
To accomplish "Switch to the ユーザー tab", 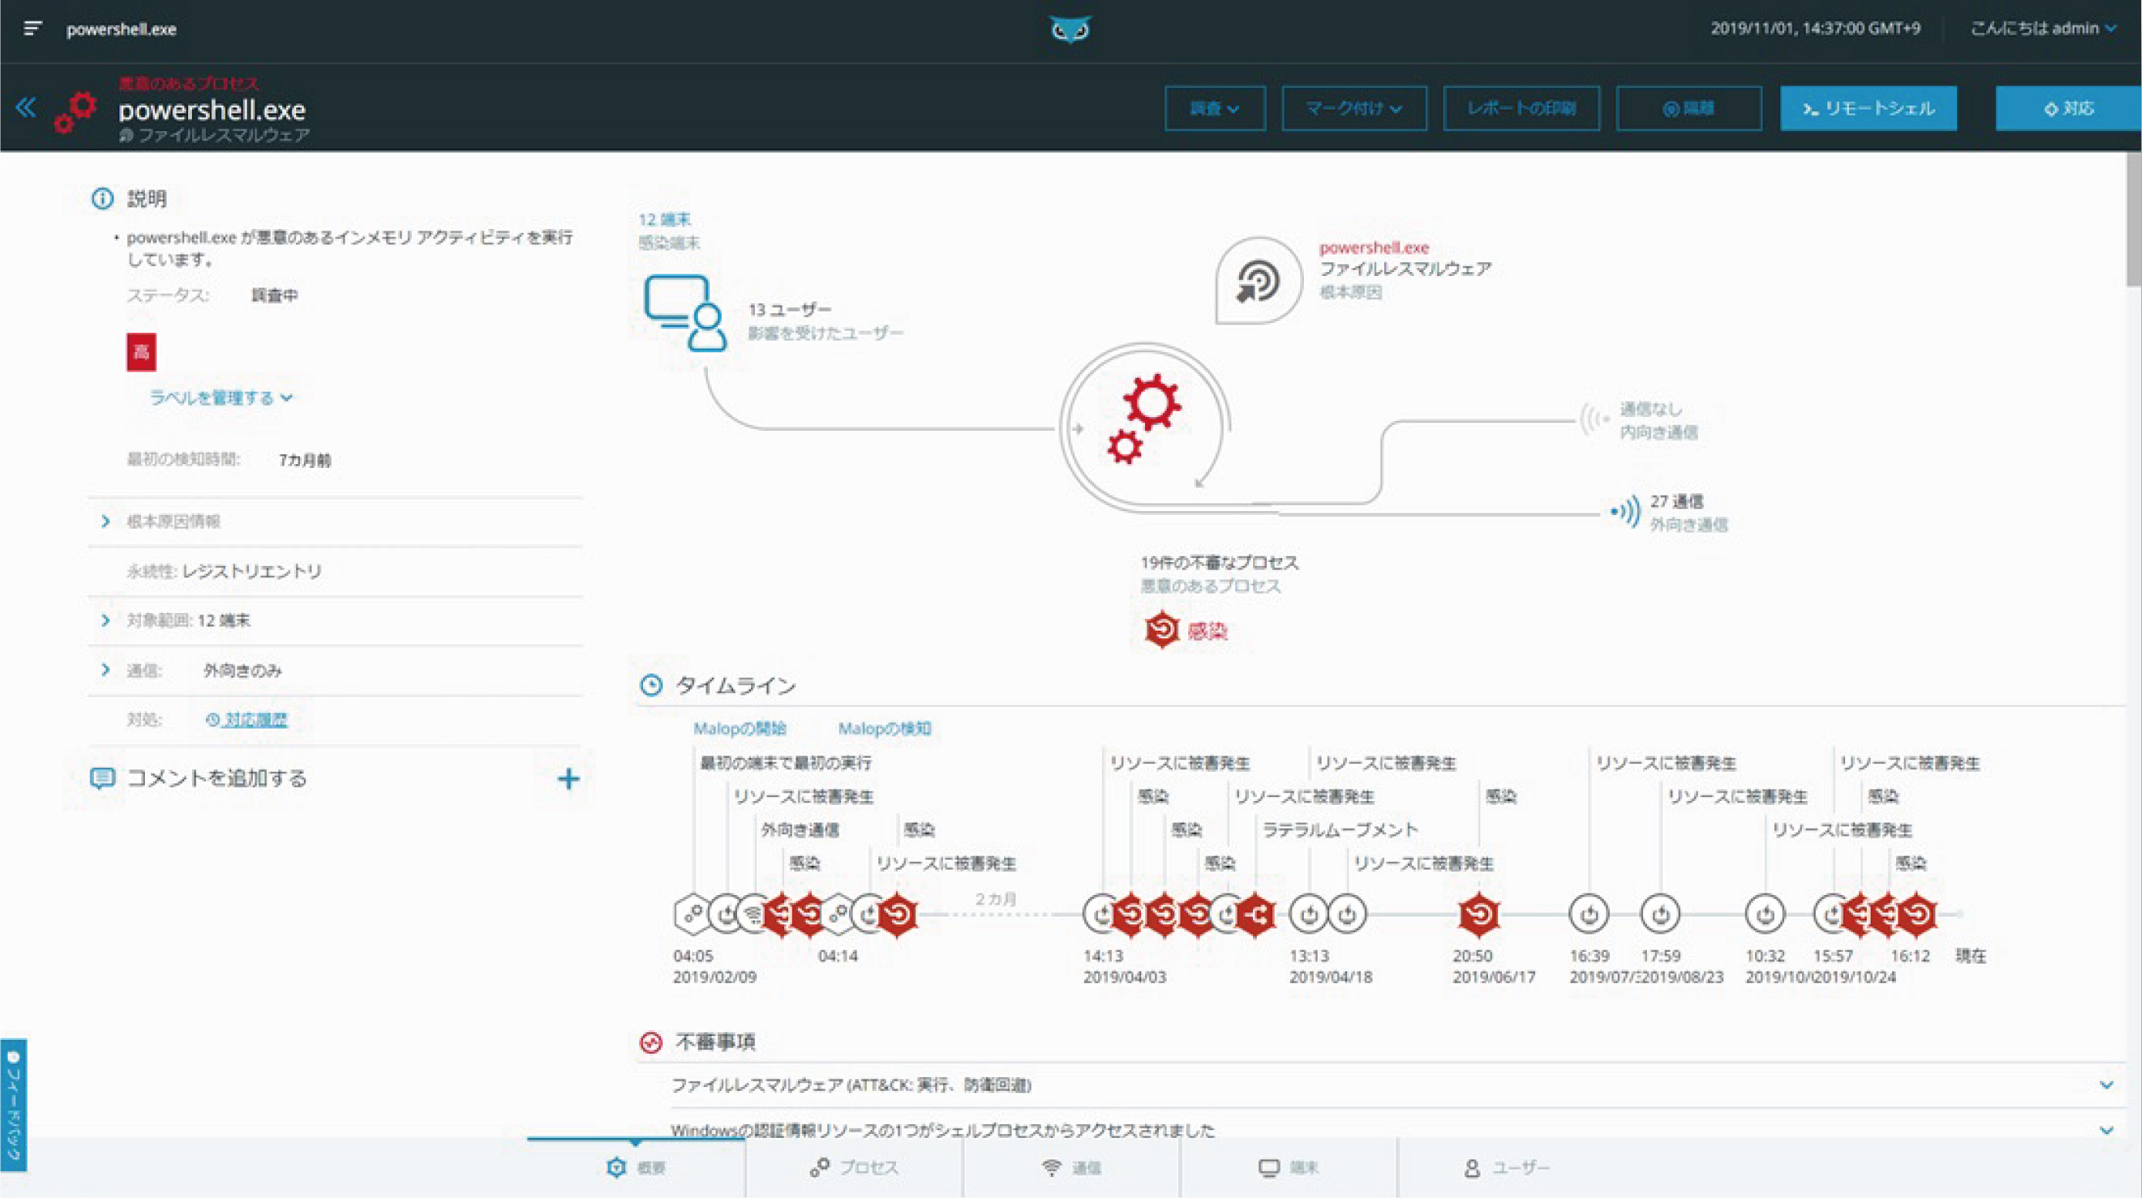I will (x=1507, y=1167).
